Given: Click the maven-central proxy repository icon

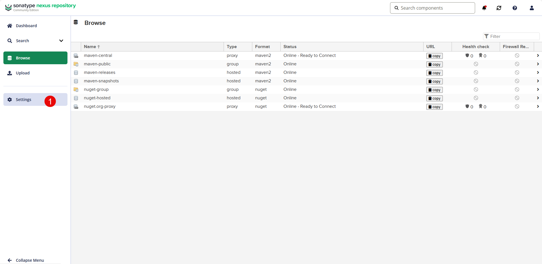Looking at the screenshot, I should point(76,56).
